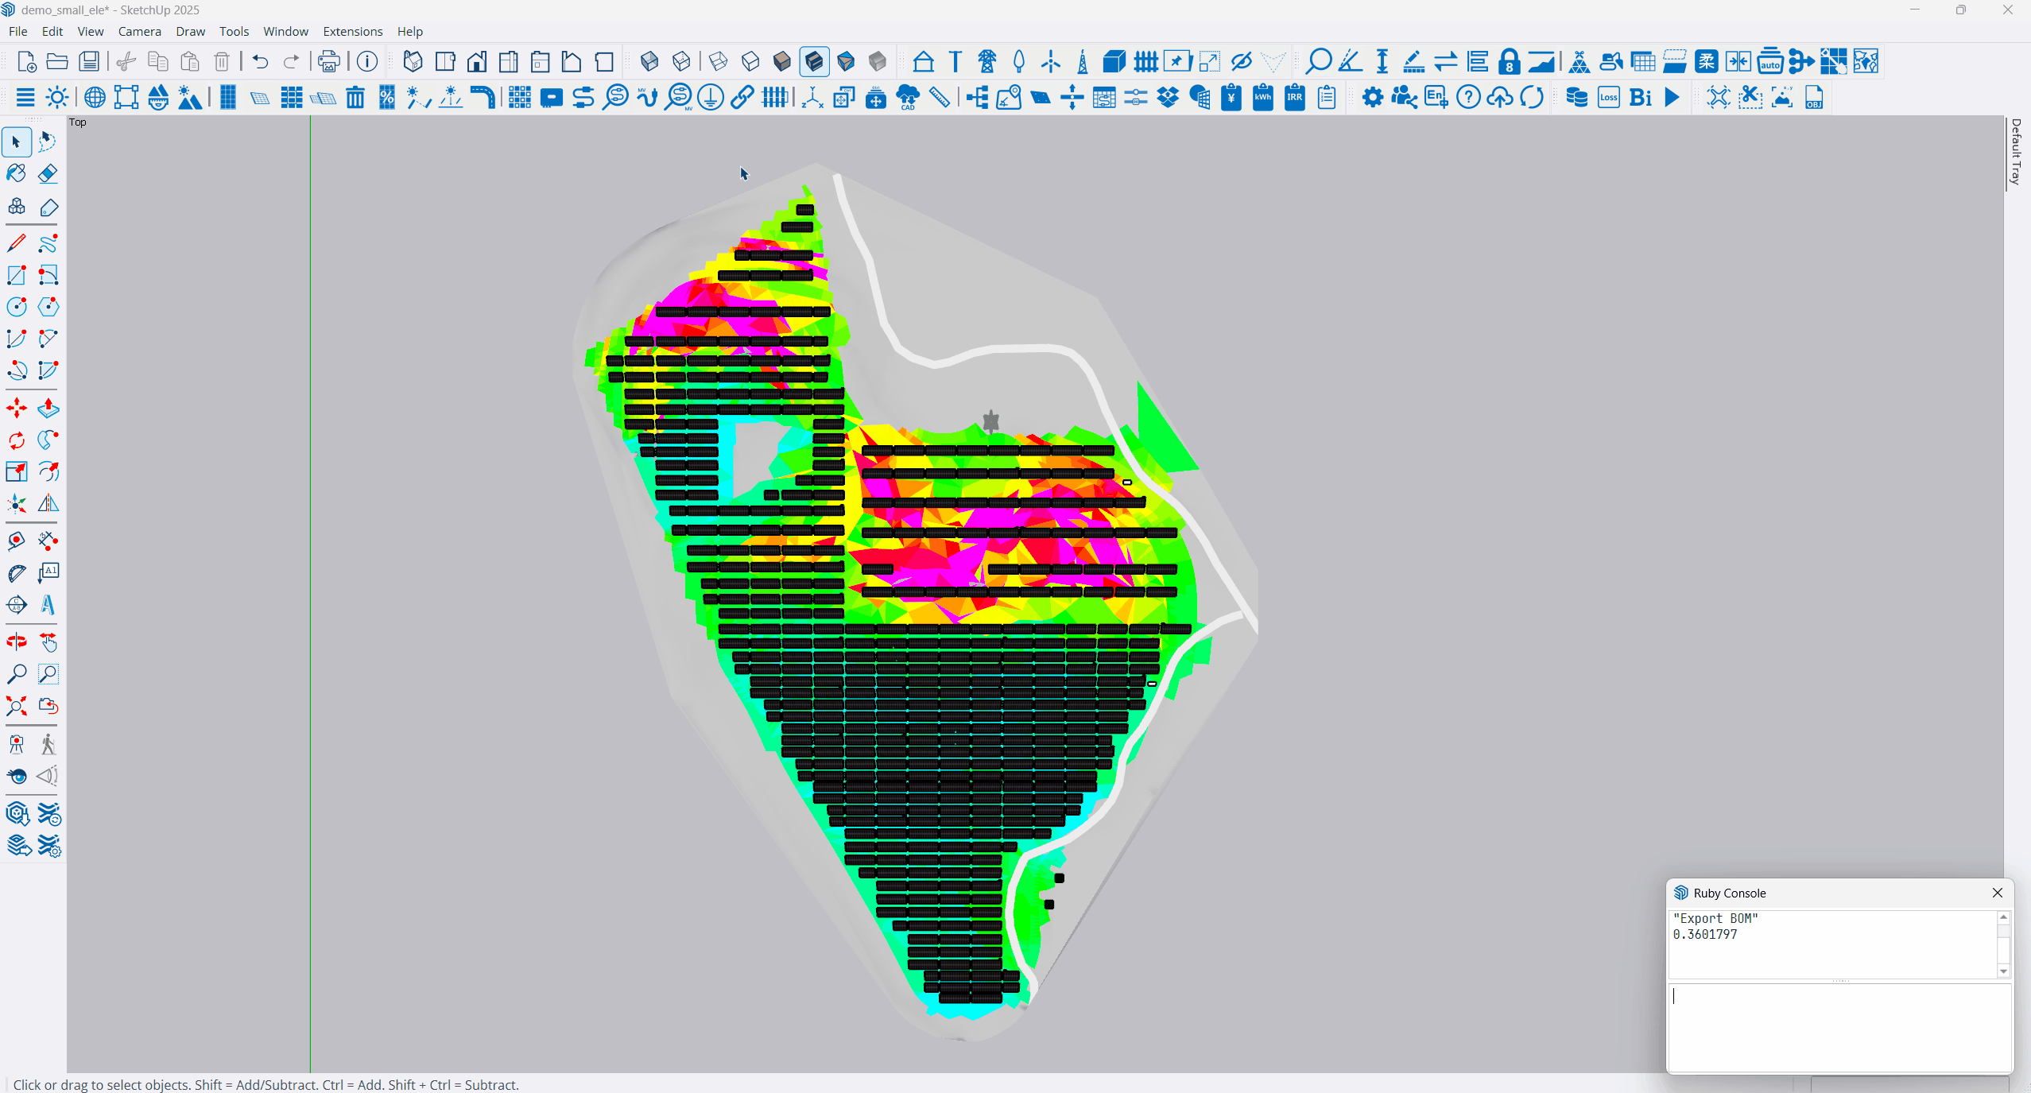Open the Print icon

pyautogui.click(x=328, y=61)
